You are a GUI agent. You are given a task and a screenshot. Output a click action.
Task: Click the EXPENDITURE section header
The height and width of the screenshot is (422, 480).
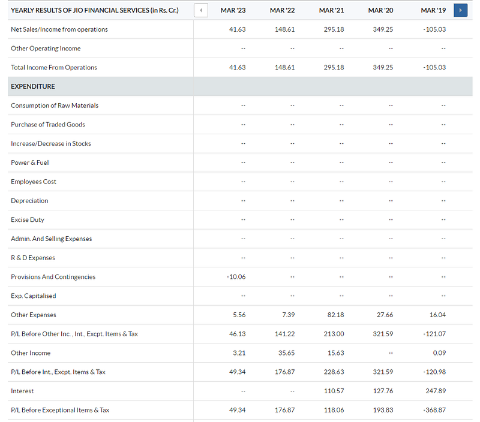tap(33, 86)
